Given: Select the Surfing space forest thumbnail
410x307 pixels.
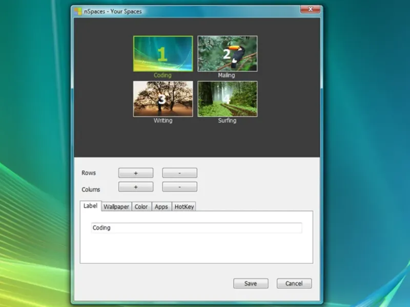Looking at the screenshot, I should coord(227,99).
